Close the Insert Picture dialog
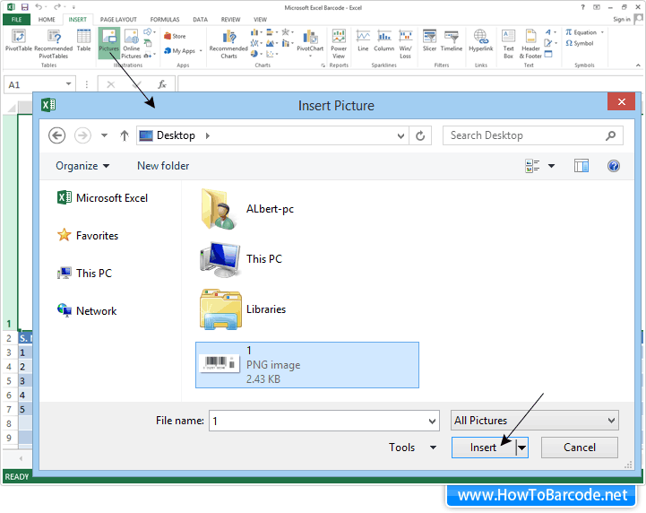646x513 pixels. pyautogui.click(x=622, y=101)
